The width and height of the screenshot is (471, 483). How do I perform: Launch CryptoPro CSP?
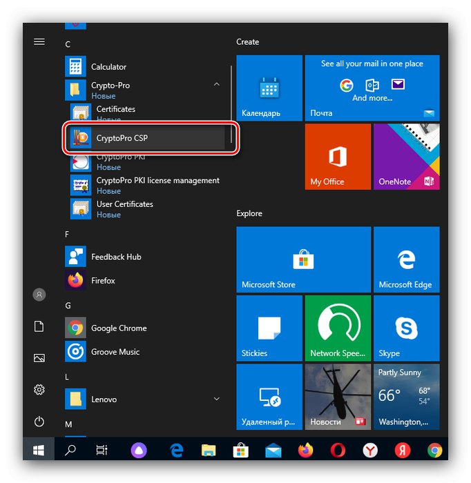coord(147,138)
